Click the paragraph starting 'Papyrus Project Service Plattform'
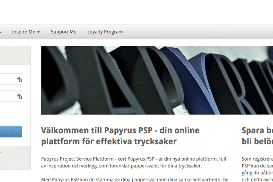 [x=134, y=162]
